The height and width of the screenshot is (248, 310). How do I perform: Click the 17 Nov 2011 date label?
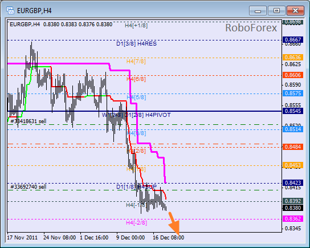pyautogui.click(x=22, y=237)
